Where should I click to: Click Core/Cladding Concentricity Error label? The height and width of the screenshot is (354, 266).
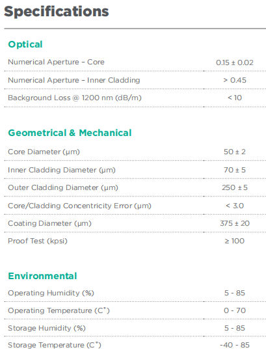tap(79, 206)
